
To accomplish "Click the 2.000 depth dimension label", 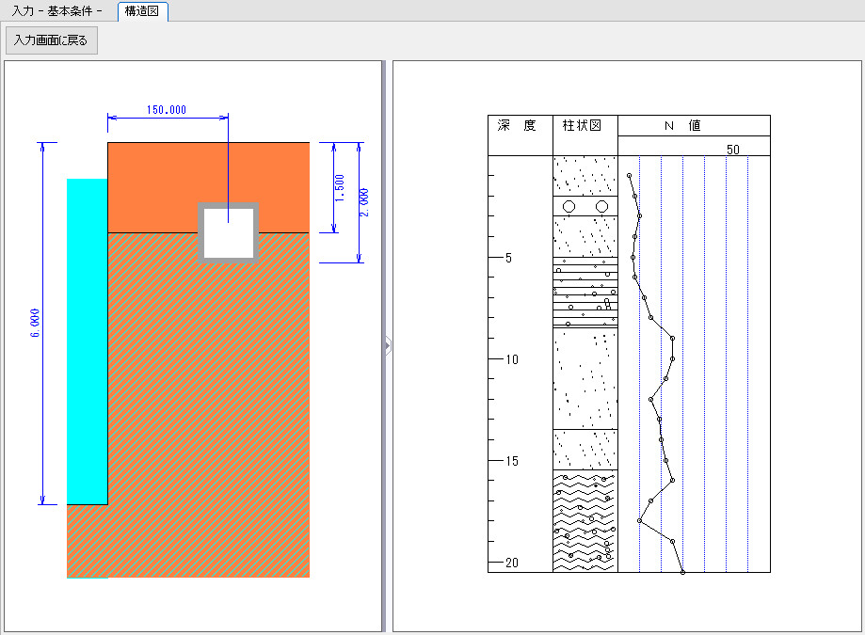I will [x=364, y=202].
